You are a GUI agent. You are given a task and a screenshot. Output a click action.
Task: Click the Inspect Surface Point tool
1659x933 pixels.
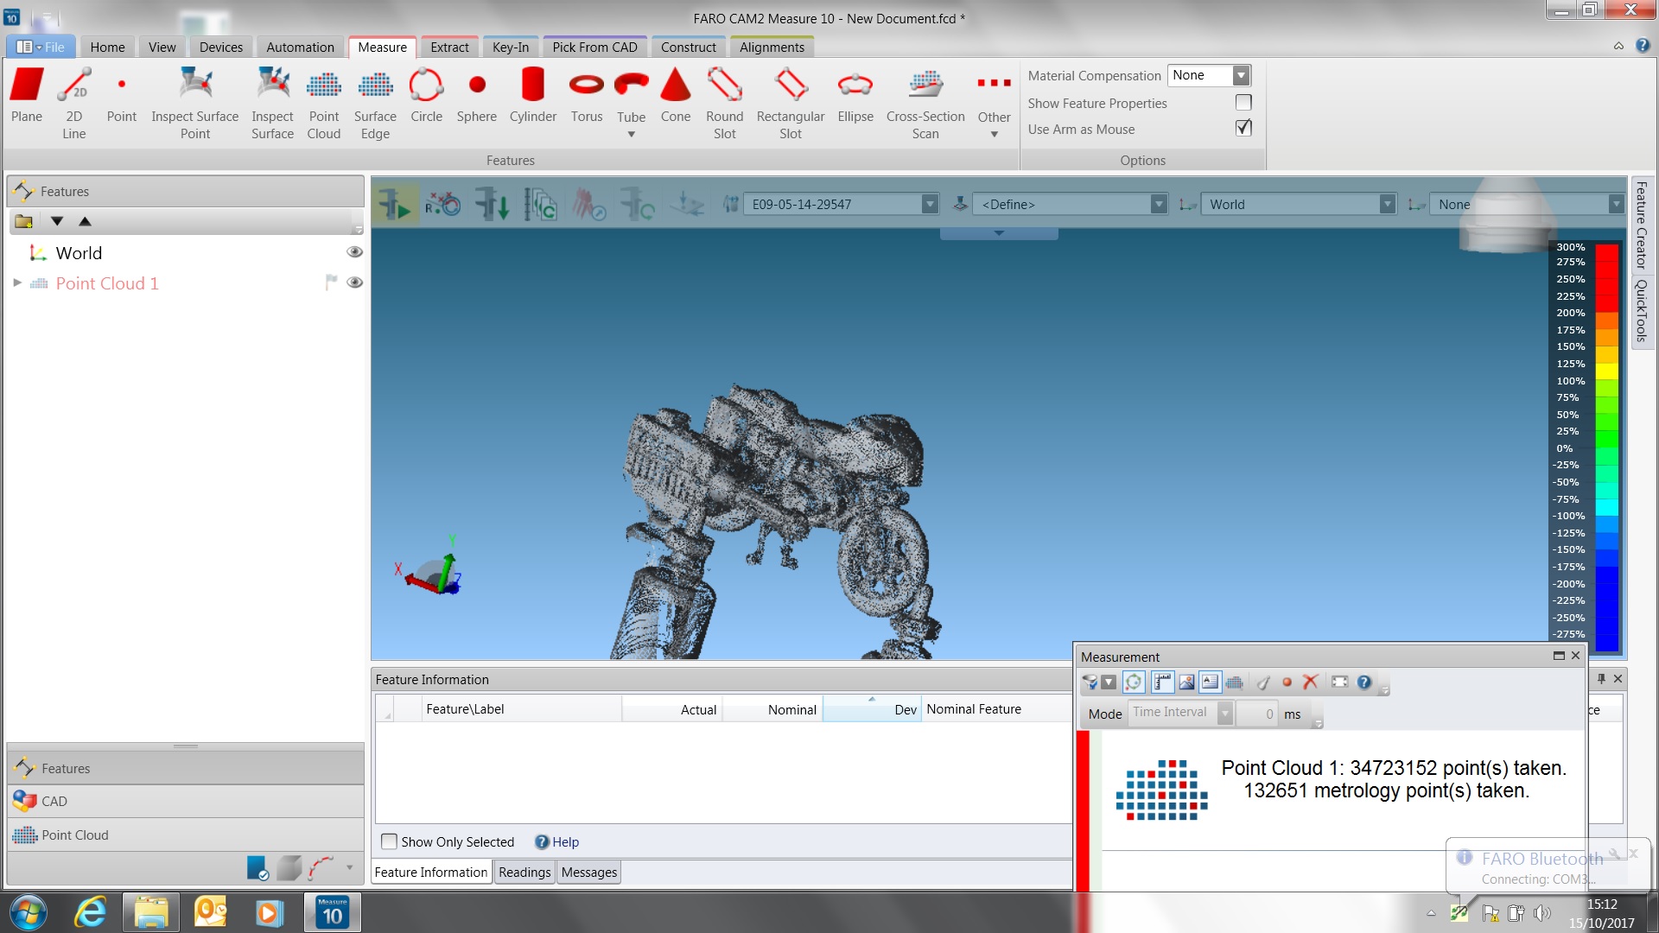[x=195, y=104]
